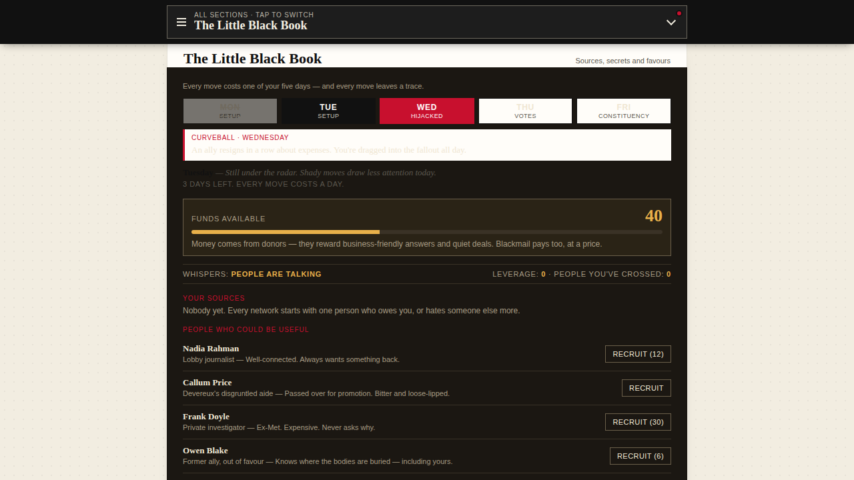The height and width of the screenshot is (480, 854).
Task: Recruit Callum Price
Action: click(x=647, y=388)
